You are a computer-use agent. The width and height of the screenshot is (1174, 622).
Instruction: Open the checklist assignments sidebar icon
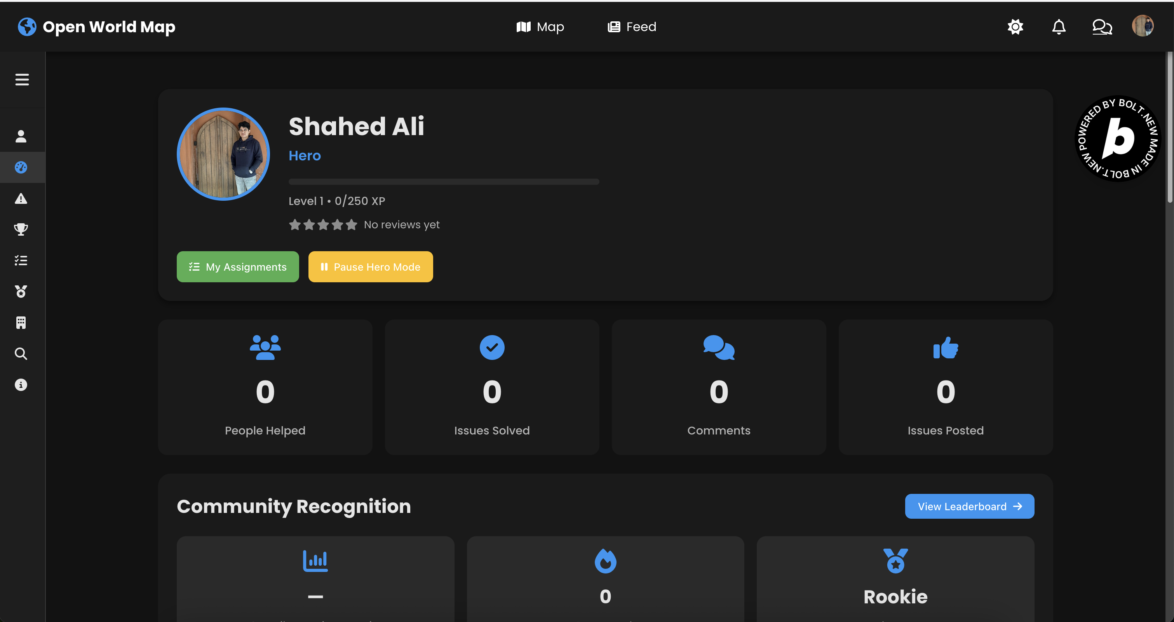tap(21, 260)
